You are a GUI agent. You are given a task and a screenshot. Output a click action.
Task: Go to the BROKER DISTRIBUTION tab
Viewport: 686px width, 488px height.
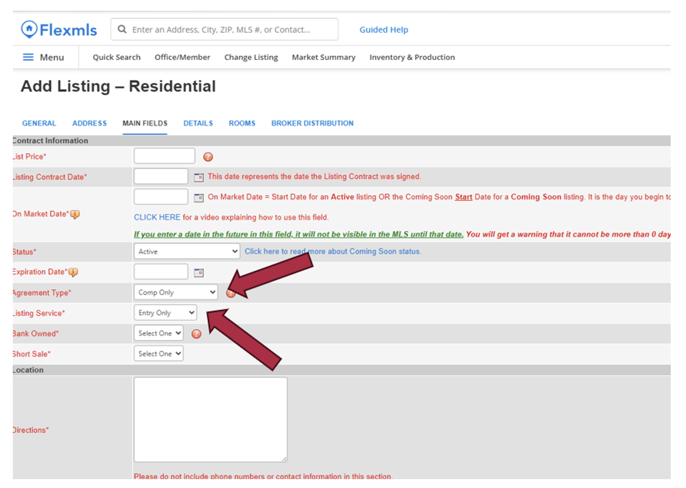(x=312, y=123)
